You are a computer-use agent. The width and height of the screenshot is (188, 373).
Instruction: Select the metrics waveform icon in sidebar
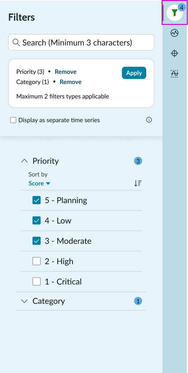(174, 33)
